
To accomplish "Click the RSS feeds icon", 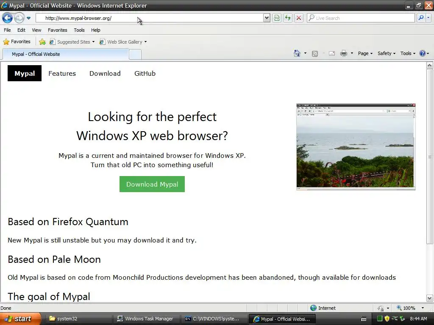I will [x=315, y=54].
